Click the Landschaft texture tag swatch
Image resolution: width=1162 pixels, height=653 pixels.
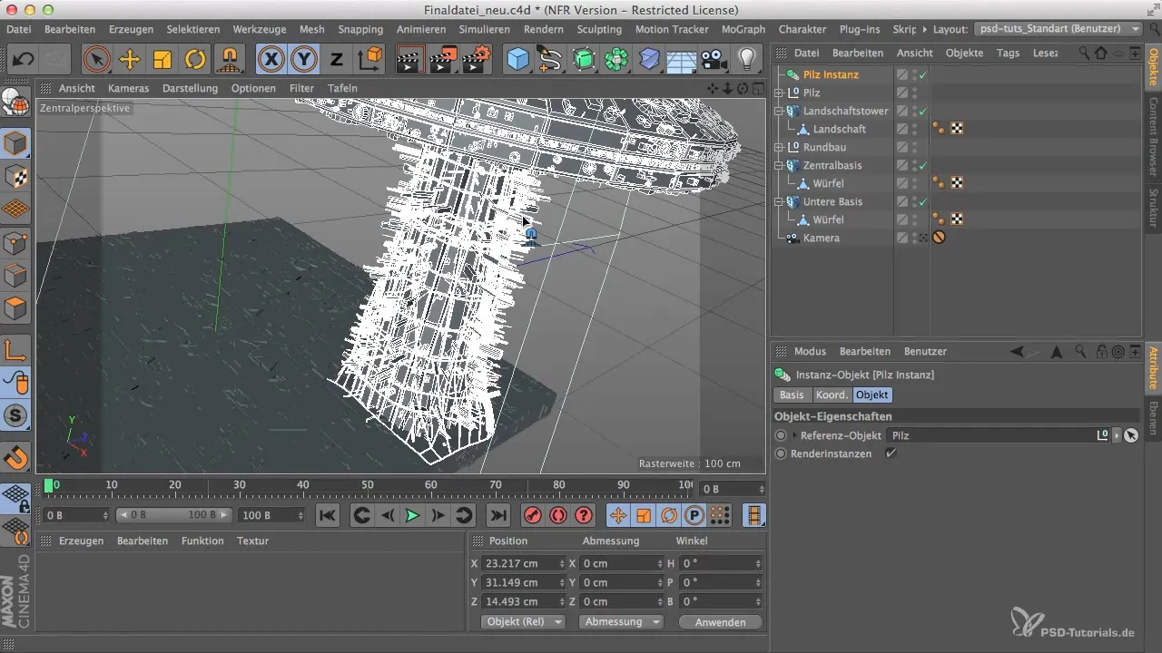pos(956,129)
